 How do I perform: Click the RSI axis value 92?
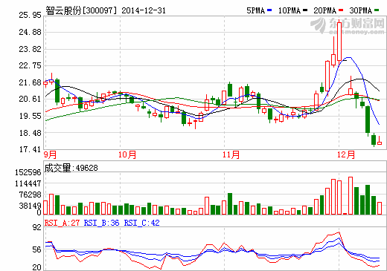(x=37, y=227)
